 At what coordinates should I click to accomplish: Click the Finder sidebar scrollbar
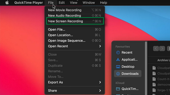146,68
